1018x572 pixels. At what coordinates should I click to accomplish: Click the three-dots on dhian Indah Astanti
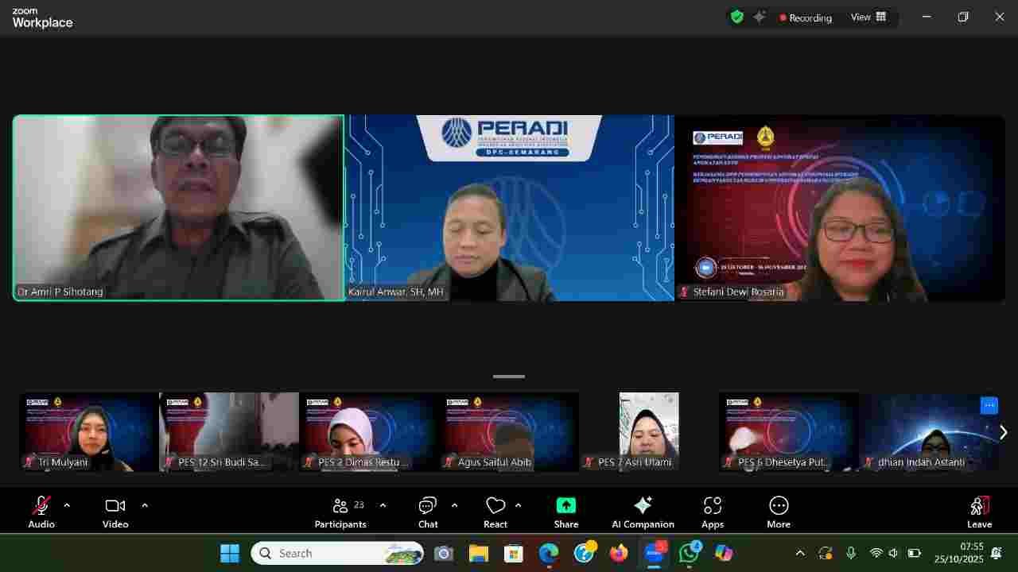989,405
